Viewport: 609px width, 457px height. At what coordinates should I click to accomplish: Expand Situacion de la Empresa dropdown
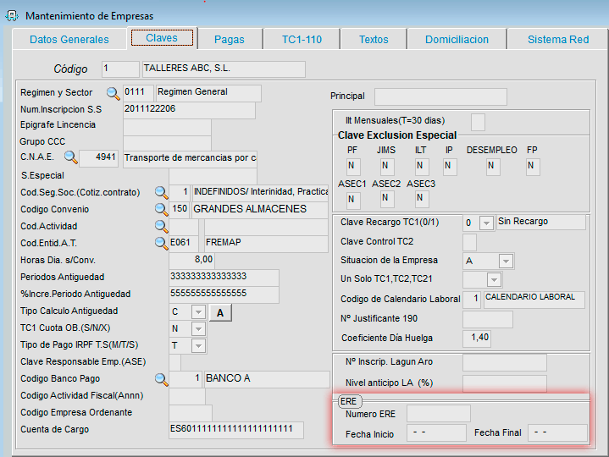[506, 262]
